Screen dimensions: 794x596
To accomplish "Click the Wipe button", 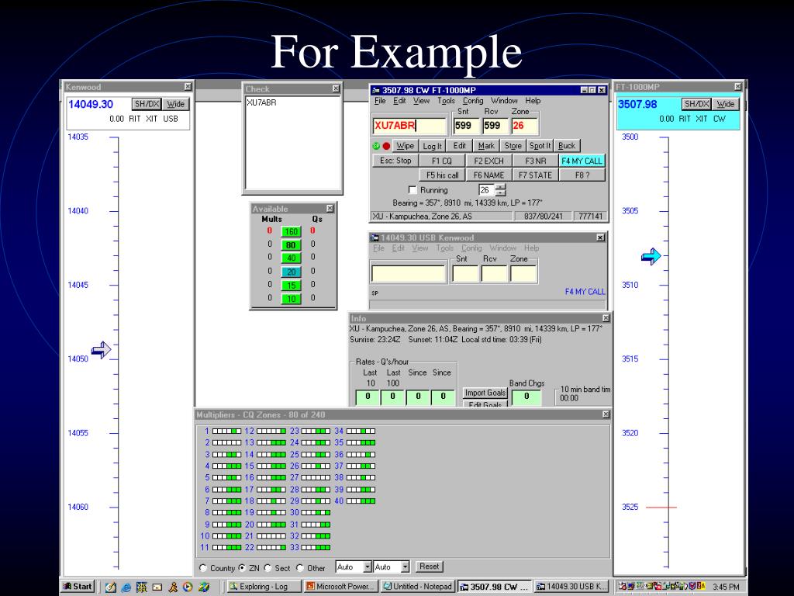I will pos(405,146).
